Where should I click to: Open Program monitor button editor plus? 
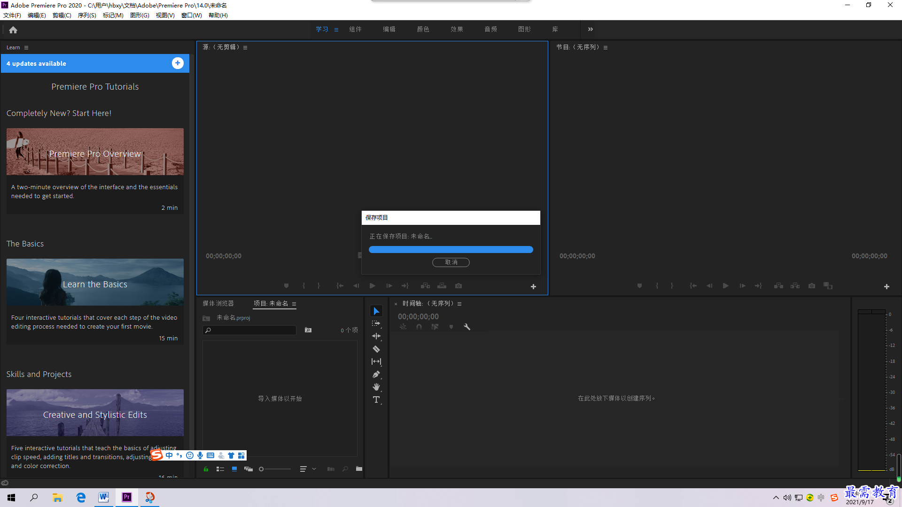coord(886,286)
